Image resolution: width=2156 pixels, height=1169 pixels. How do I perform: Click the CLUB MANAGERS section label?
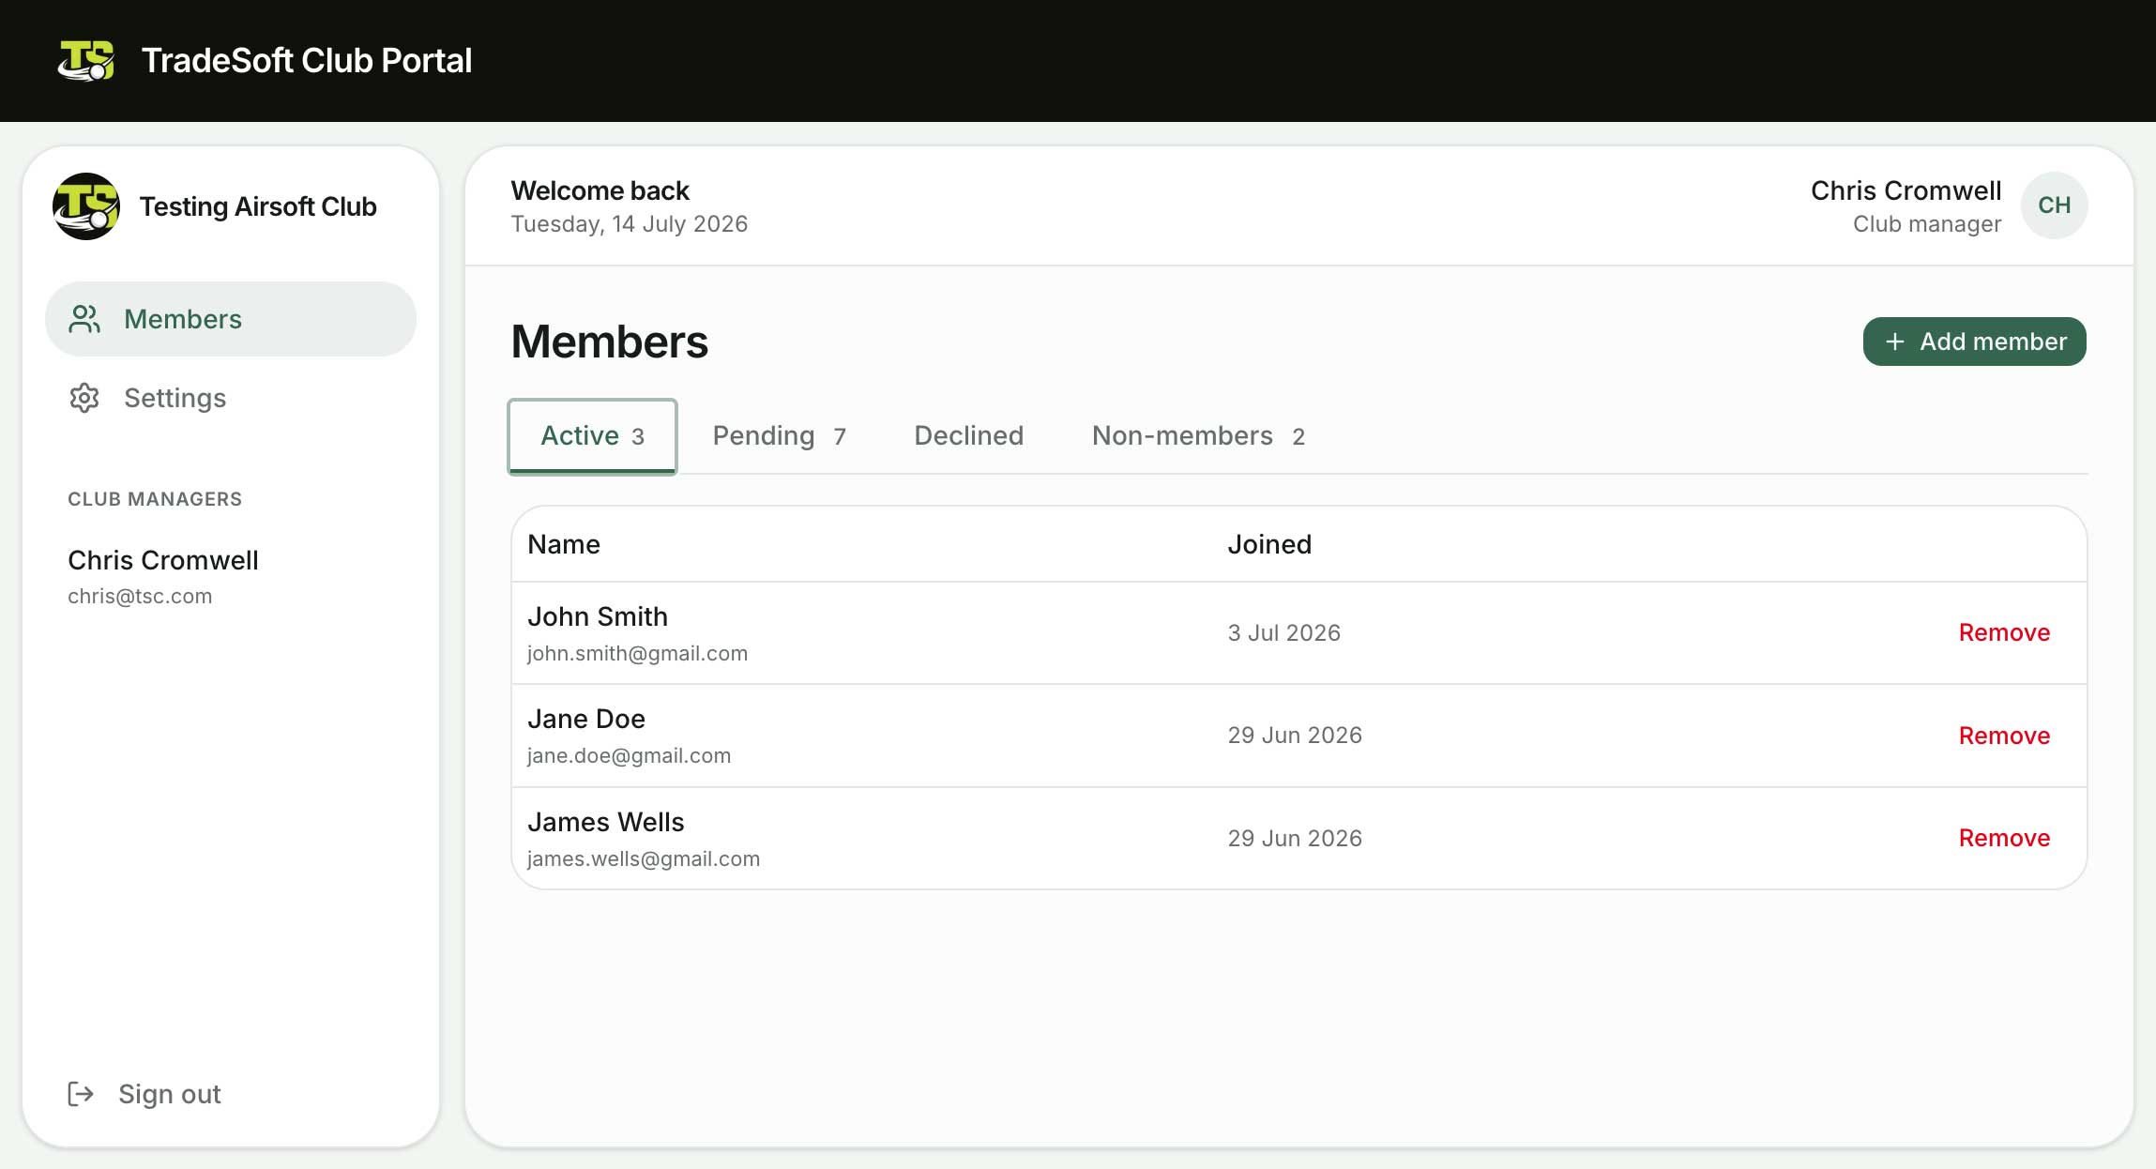[x=155, y=499]
